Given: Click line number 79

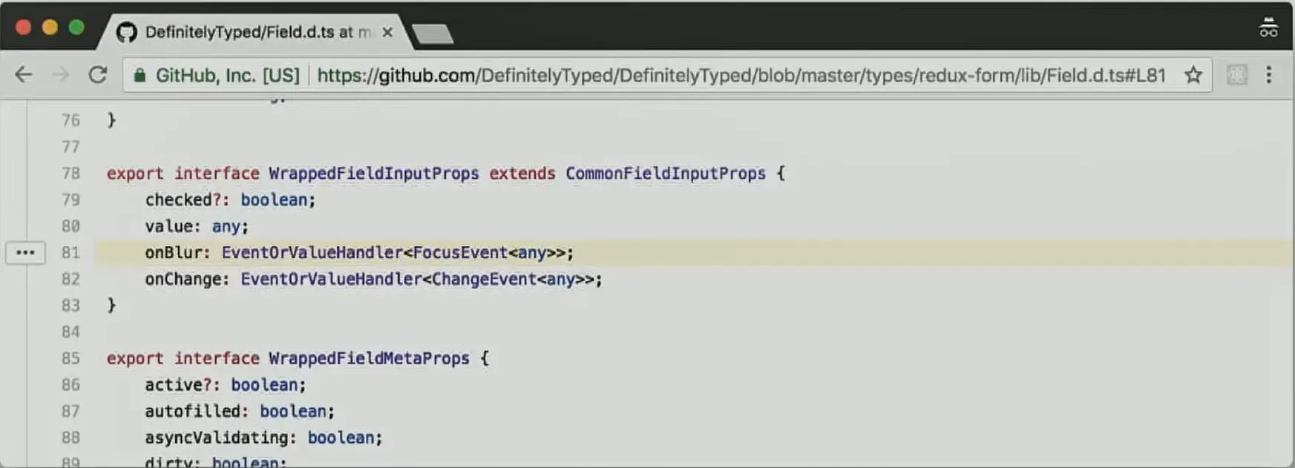Looking at the screenshot, I should point(71,200).
